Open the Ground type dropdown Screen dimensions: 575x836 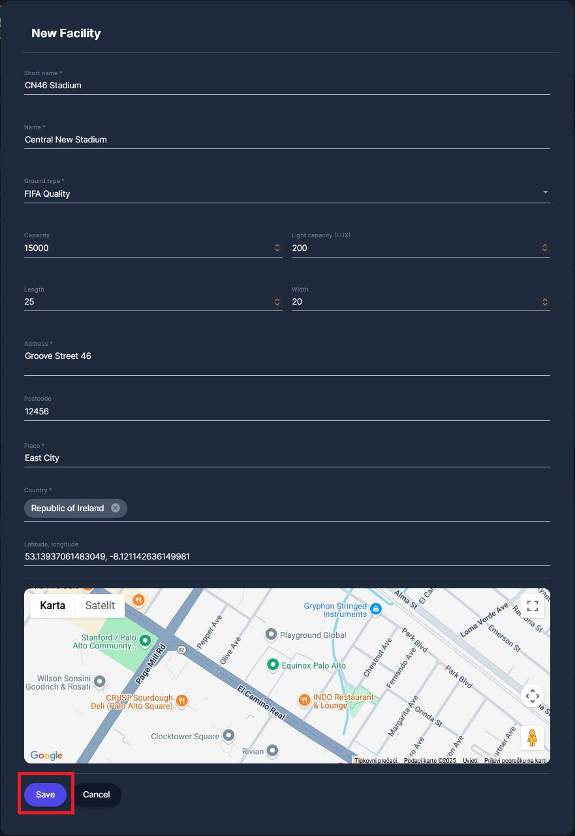pyautogui.click(x=545, y=193)
